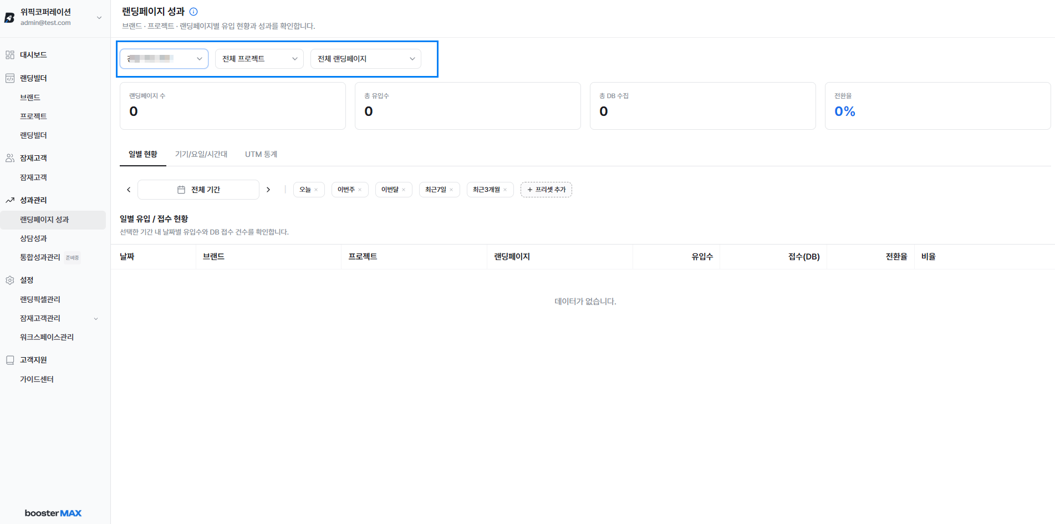1055x524 pixels.
Task: Switch to the UTM 통계 tab
Action: (x=261, y=154)
